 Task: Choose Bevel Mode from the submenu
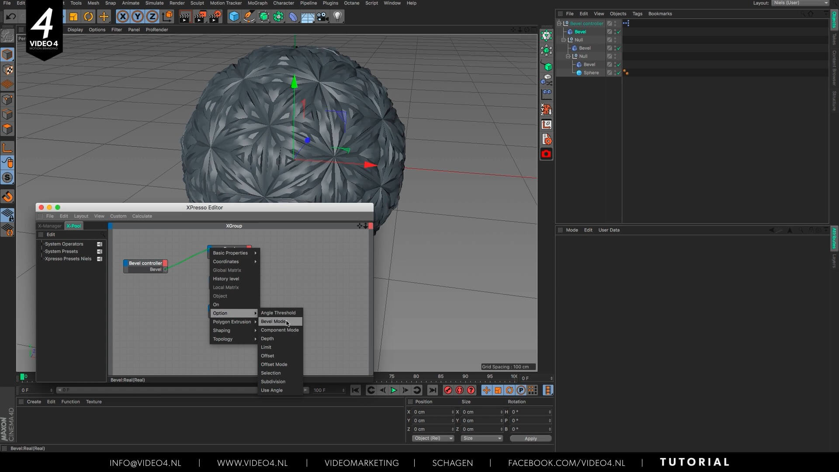click(x=274, y=322)
